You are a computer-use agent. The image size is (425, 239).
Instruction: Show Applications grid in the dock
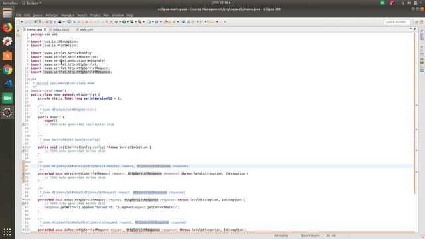pos(7,232)
